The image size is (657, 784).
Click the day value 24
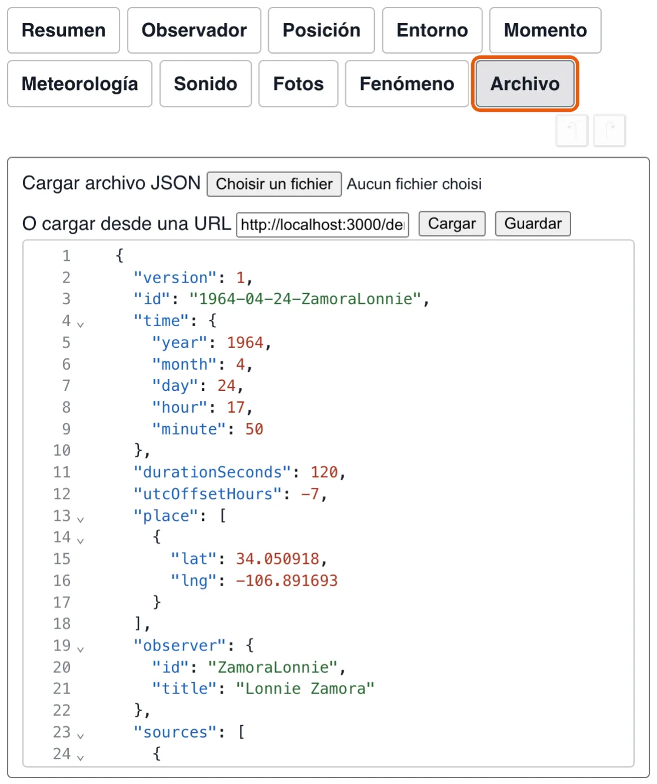click(226, 386)
